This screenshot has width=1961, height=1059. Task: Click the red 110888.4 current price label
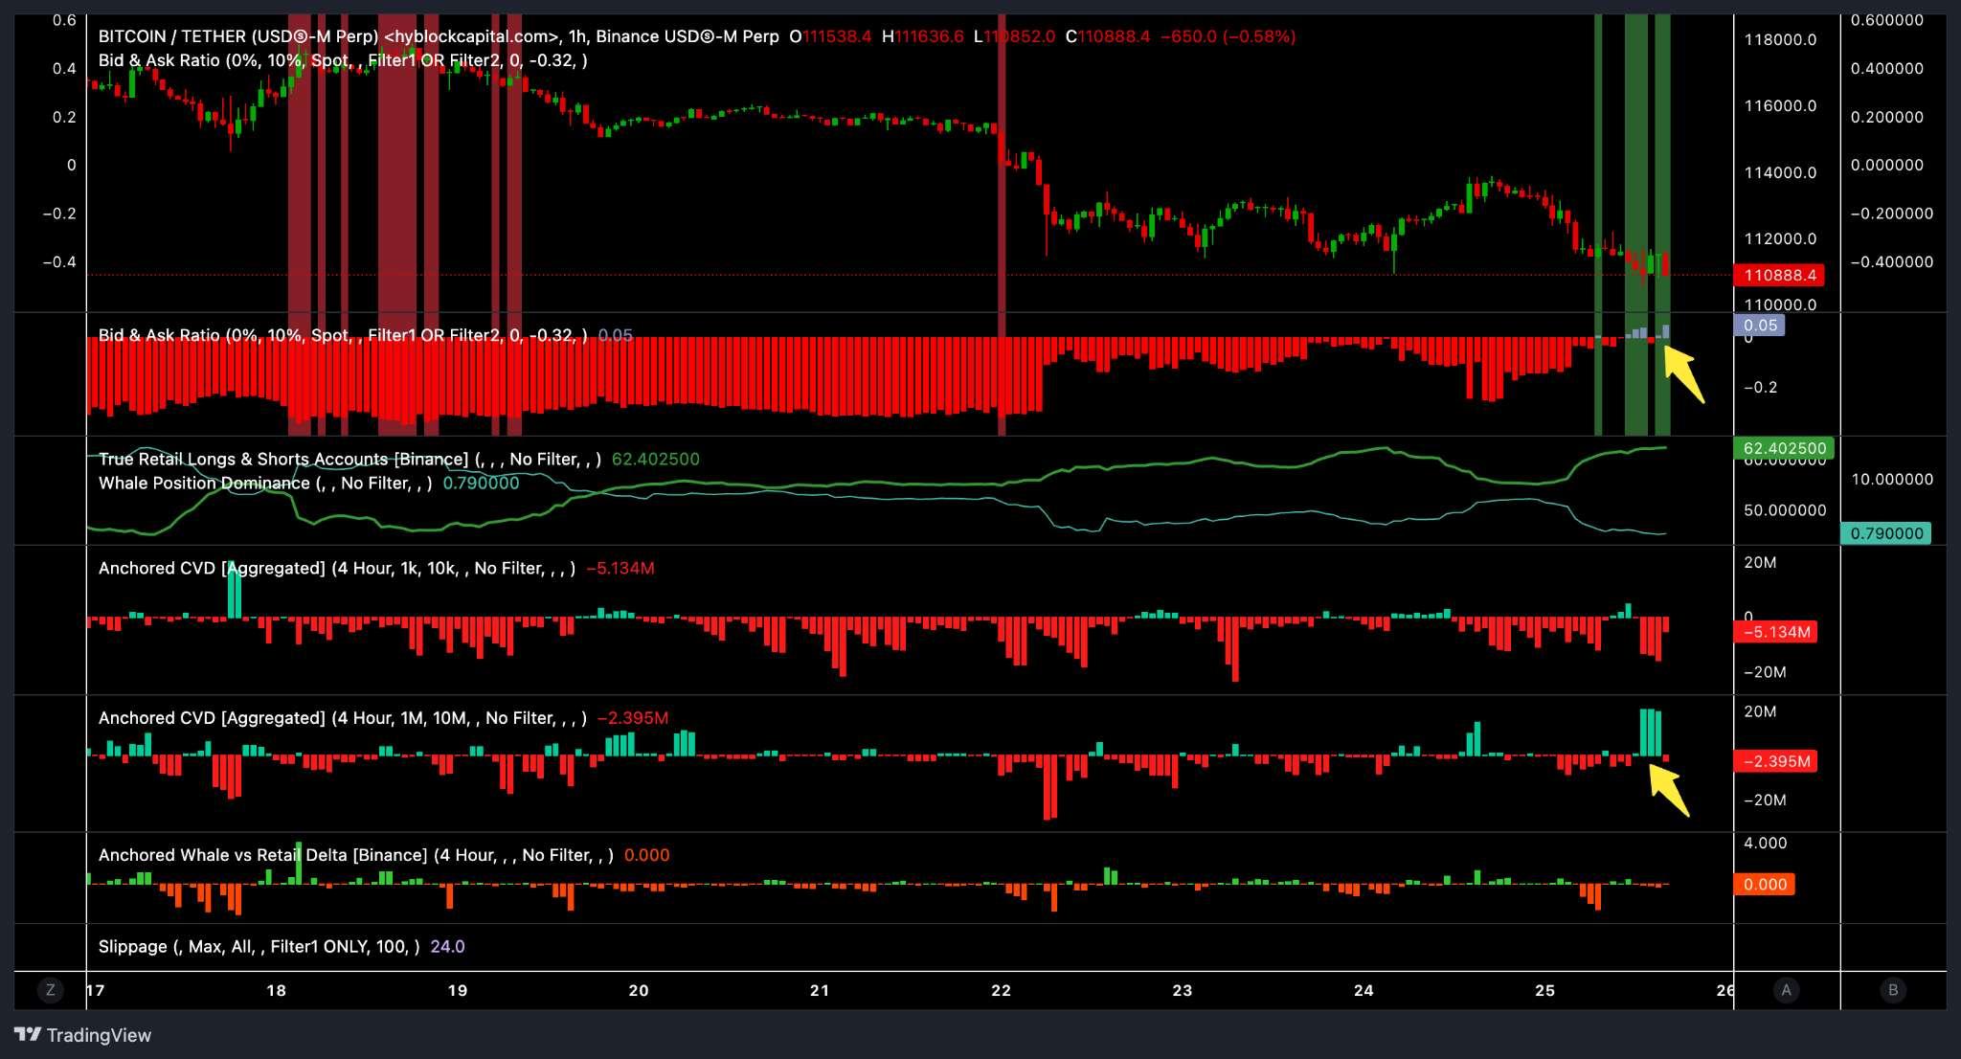click(x=1779, y=276)
